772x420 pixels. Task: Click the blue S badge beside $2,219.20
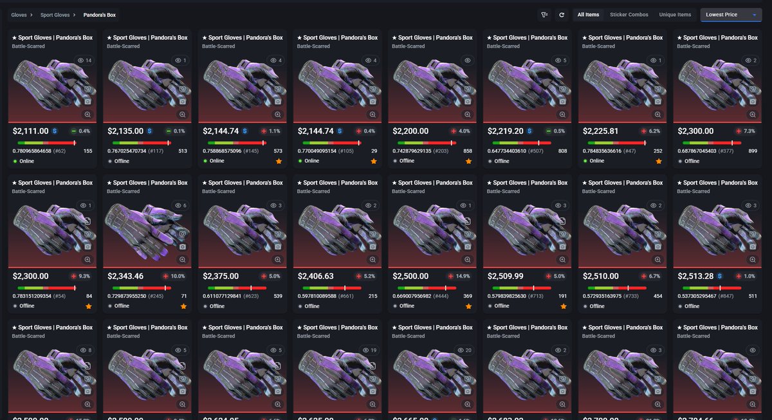[x=529, y=131]
